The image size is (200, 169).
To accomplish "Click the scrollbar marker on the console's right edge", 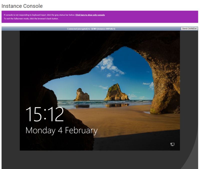I will (179, 81).
